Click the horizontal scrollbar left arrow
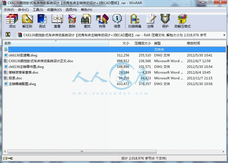228x163 pixels. [x=5, y=152]
